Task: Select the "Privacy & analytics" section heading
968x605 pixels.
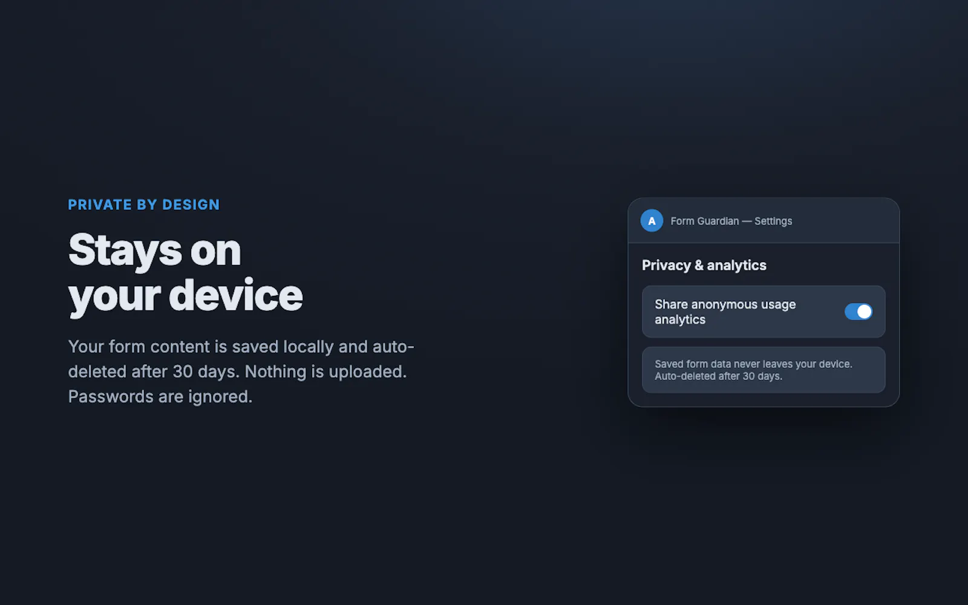Action: pos(704,265)
